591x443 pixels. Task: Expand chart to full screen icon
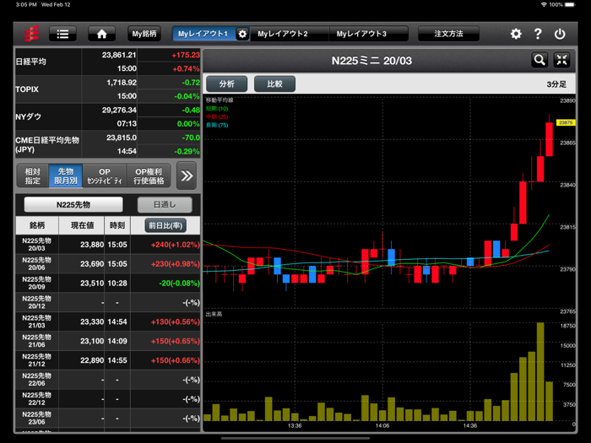tap(561, 60)
